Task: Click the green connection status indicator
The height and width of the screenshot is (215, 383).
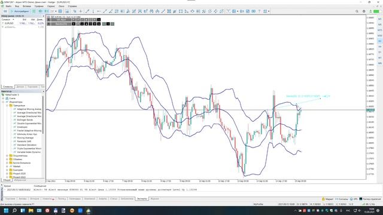Action: 376,11
